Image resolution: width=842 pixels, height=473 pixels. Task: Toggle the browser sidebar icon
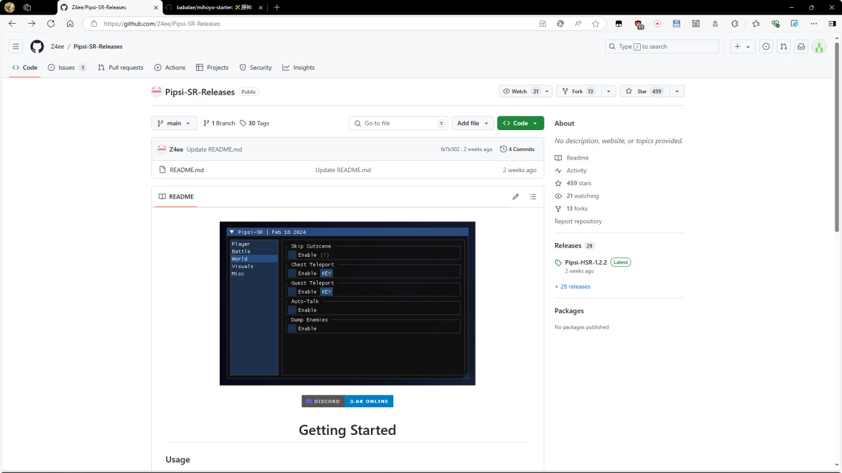pos(833,24)
